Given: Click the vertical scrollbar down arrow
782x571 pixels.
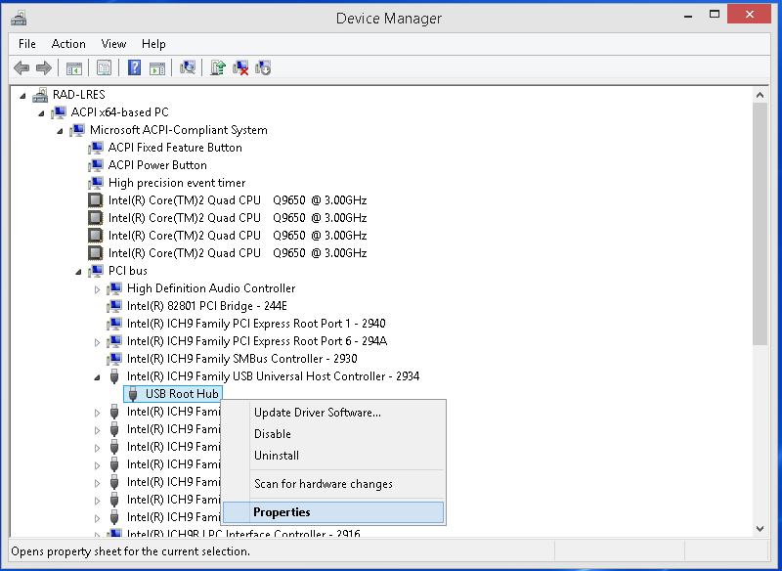Looking at the screenshot, I should click(x=760, y=528).
